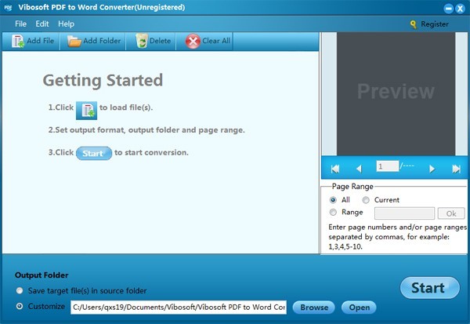Open the Help menu
The image size is (470, 324).
coord(67,24)
